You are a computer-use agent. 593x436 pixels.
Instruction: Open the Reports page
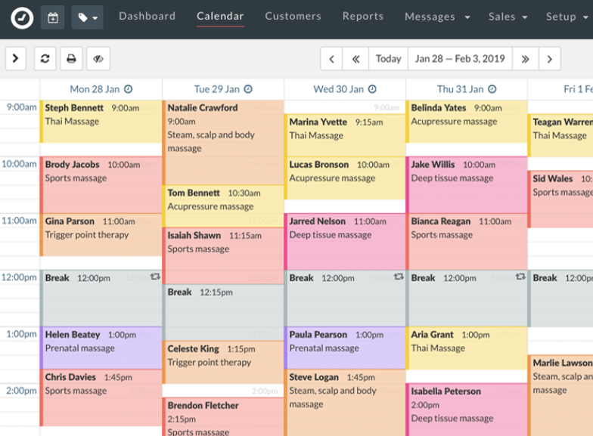click(x=362, y=16)
